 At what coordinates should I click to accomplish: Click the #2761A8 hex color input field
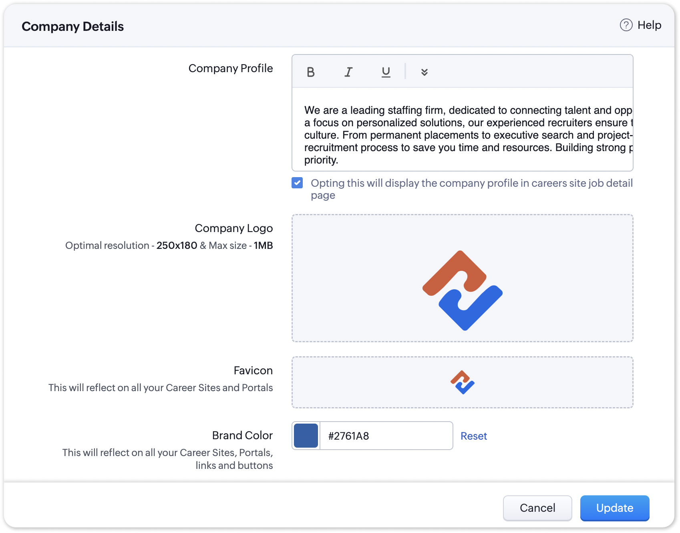[x=386, y=436]
